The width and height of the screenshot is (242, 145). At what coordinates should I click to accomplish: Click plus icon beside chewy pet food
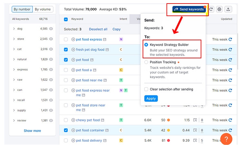click(x=73, y=120)
